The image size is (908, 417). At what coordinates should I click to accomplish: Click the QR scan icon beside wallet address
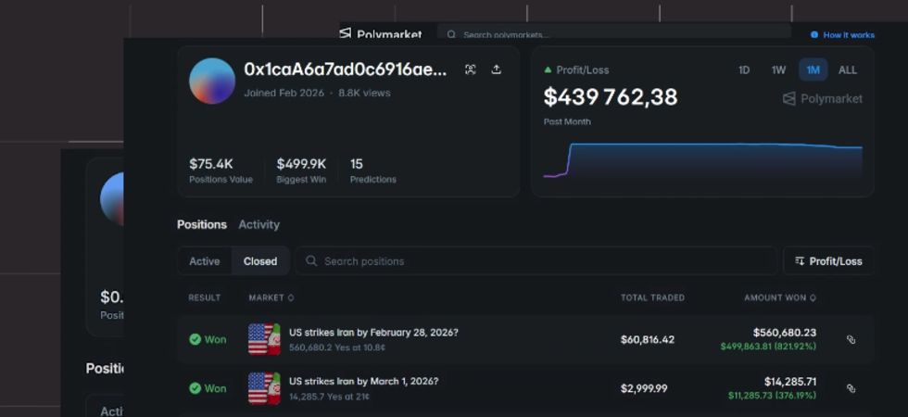tap(471, 69)
